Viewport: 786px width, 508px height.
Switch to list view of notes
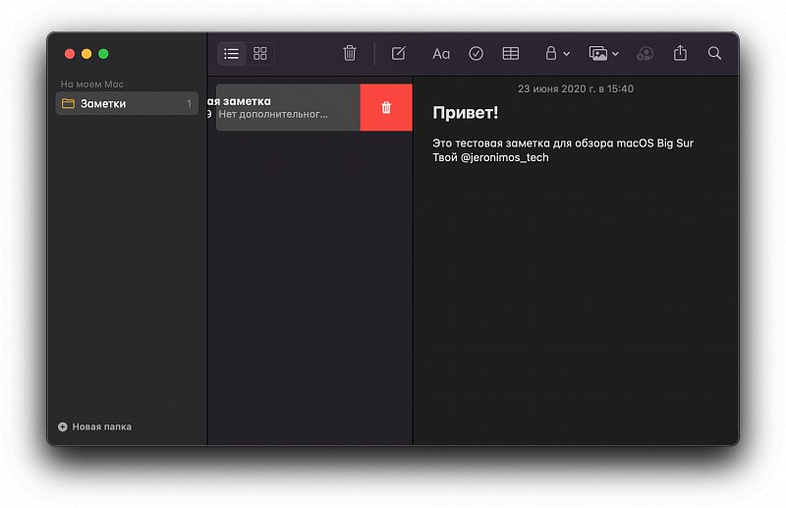[231, 53]
